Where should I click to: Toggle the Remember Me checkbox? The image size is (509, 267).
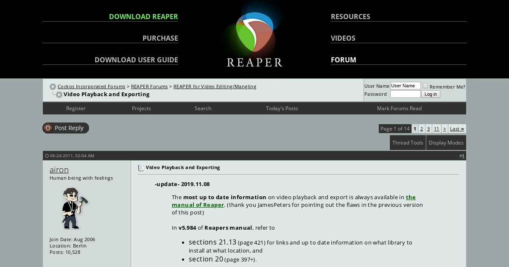(x=425, y=86)
